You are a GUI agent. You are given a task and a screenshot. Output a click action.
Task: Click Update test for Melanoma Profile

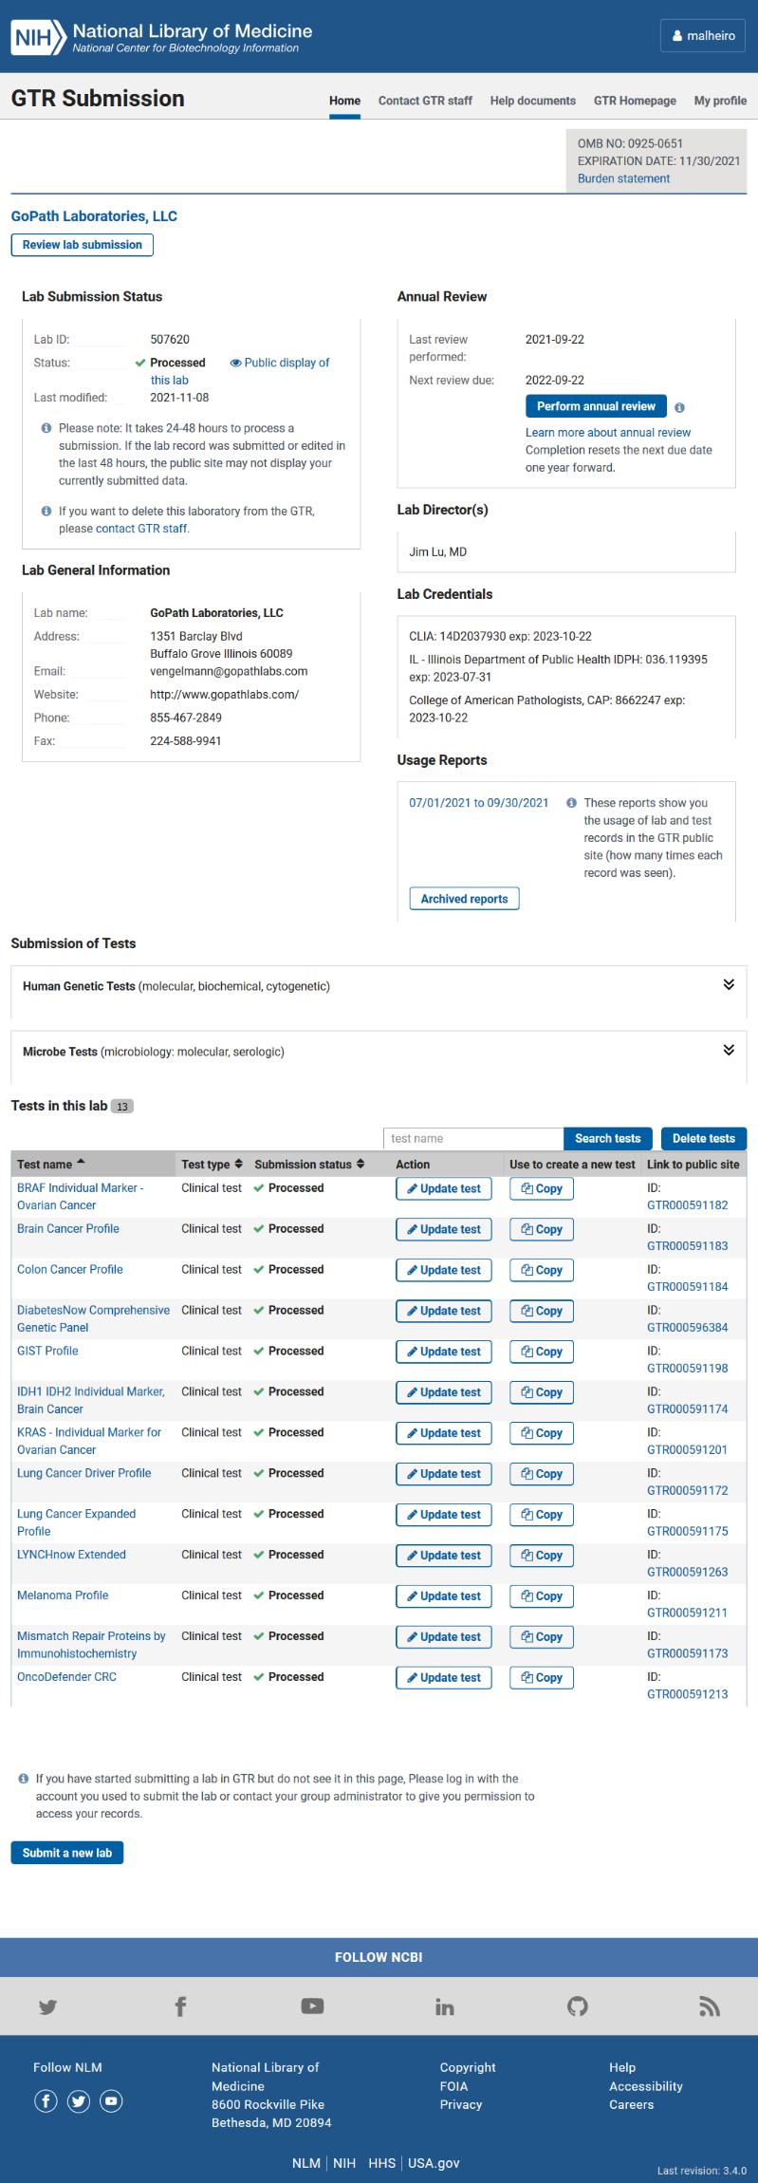click(x=443, y=1596)
